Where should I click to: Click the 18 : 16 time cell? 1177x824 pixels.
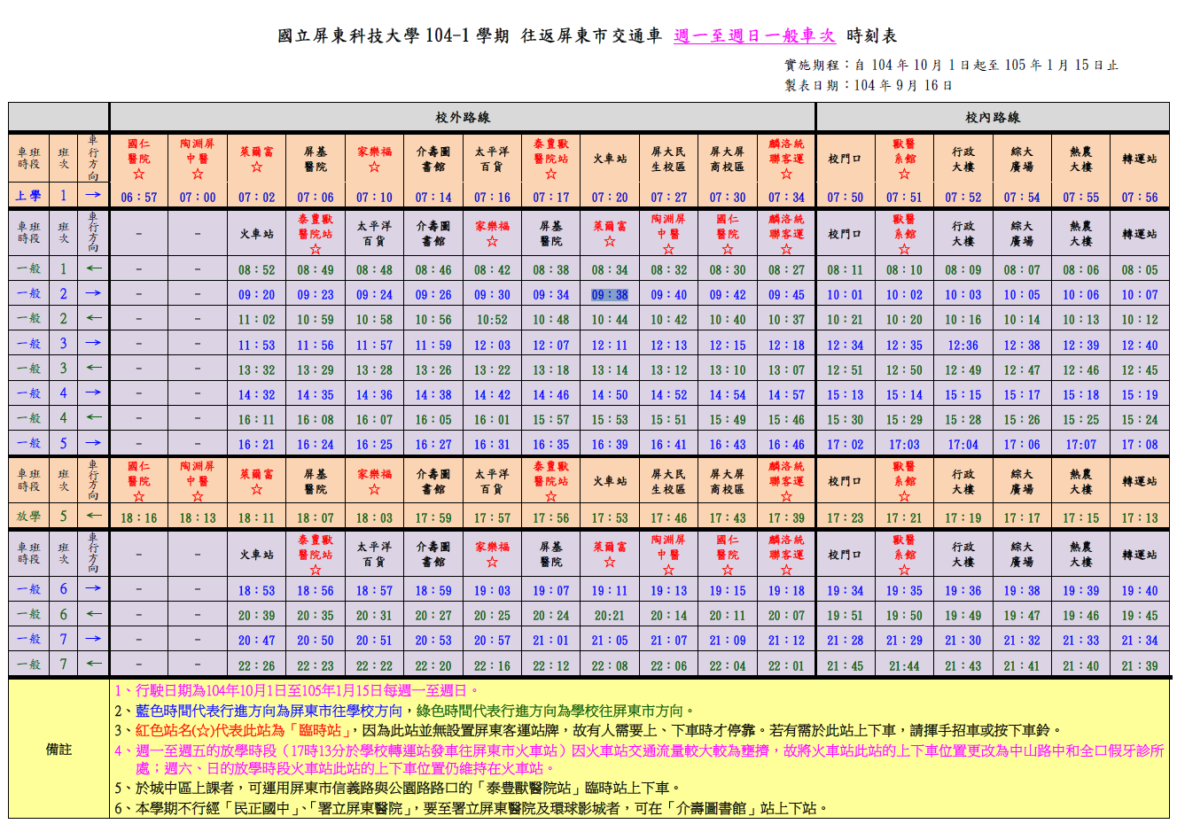[138, 518]
